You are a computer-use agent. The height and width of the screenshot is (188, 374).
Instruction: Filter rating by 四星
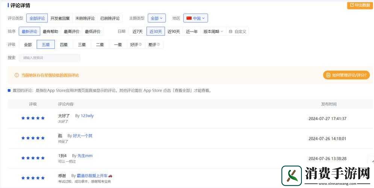tap(64, 44)
